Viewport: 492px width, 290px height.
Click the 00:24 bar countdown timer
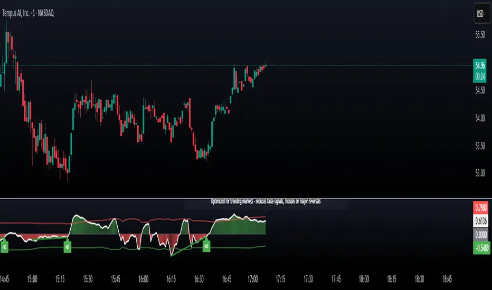coord(480,76)
